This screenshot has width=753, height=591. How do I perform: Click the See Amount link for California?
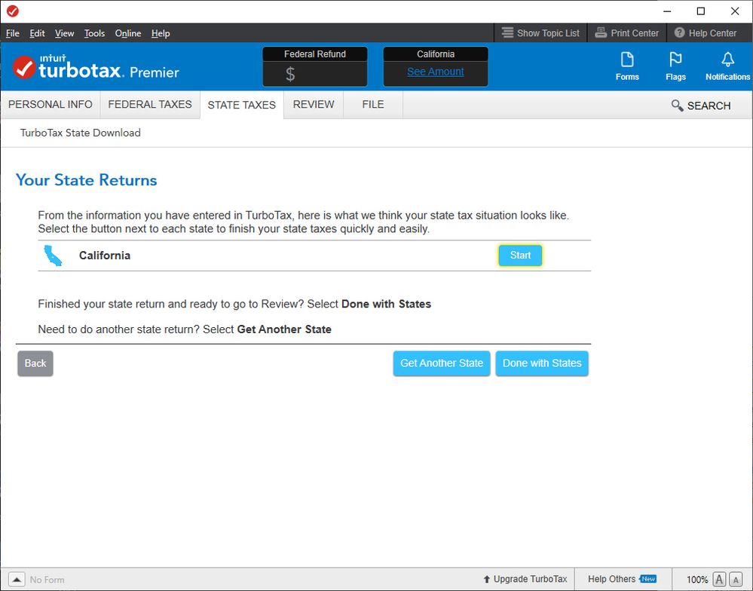(435, 72)
